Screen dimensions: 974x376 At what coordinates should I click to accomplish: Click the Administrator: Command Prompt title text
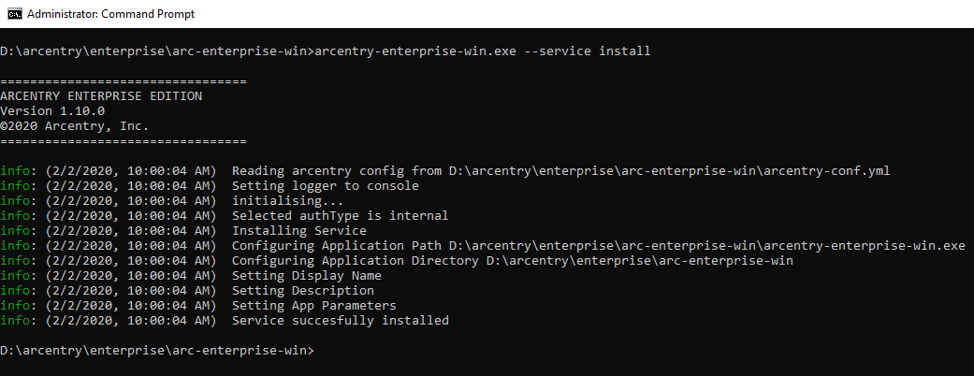(x=111, y=14)
